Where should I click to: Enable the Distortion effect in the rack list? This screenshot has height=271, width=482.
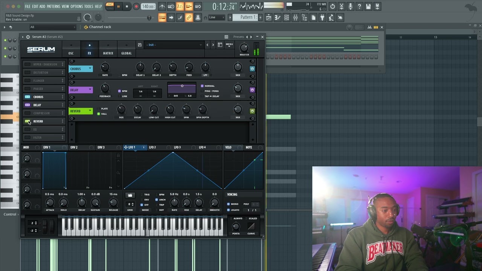coord(27,72)
